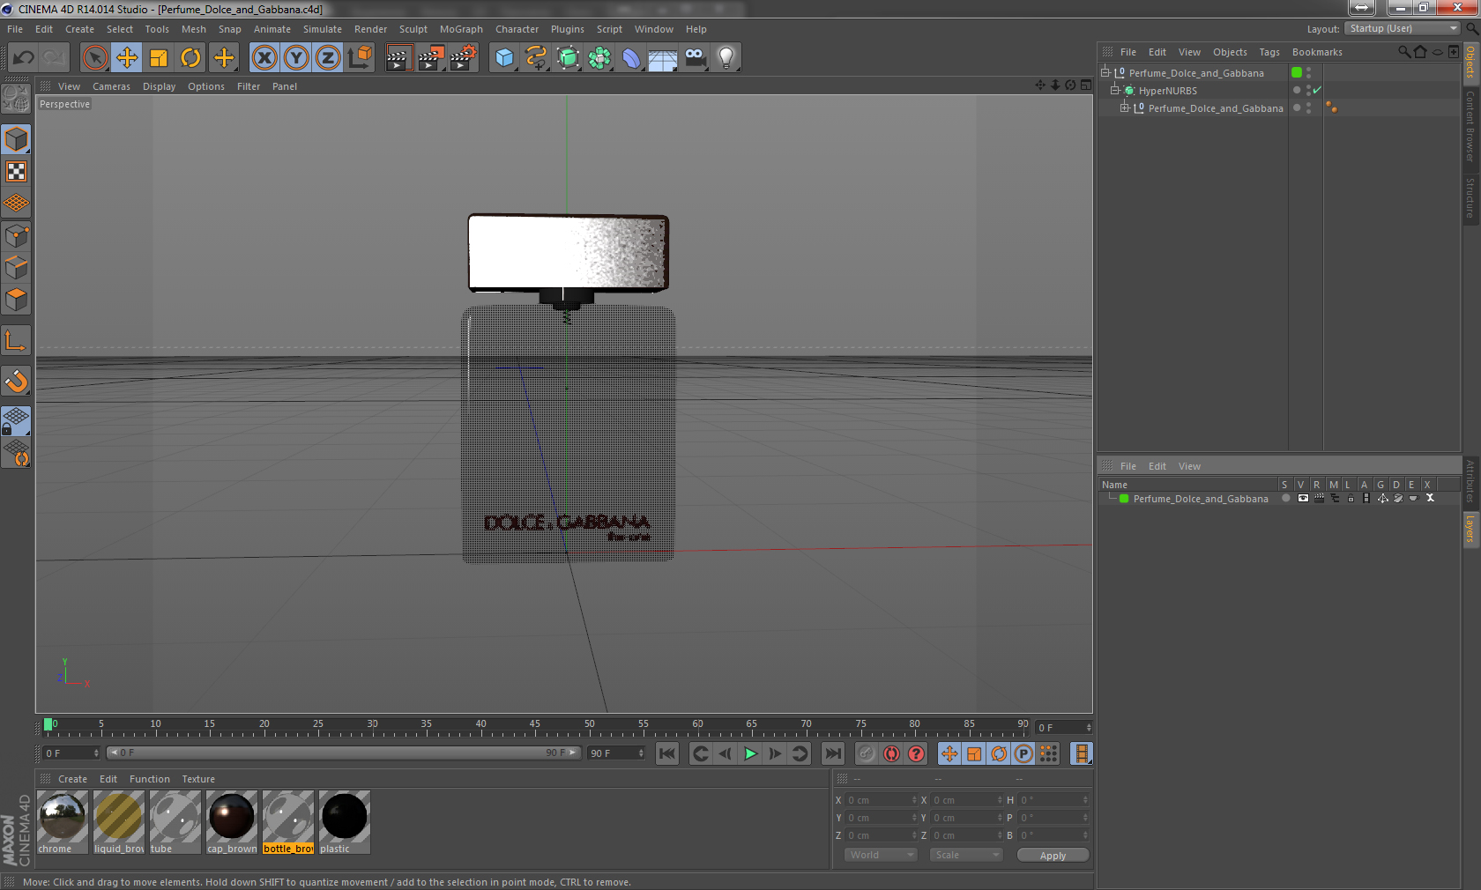
Task: Select the tube material thumbnail
Action: 175,821
